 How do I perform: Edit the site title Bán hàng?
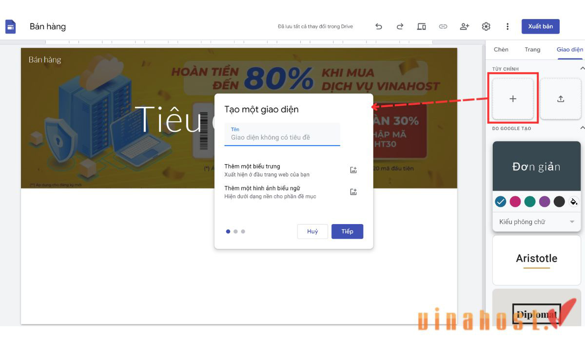[48, 26]
